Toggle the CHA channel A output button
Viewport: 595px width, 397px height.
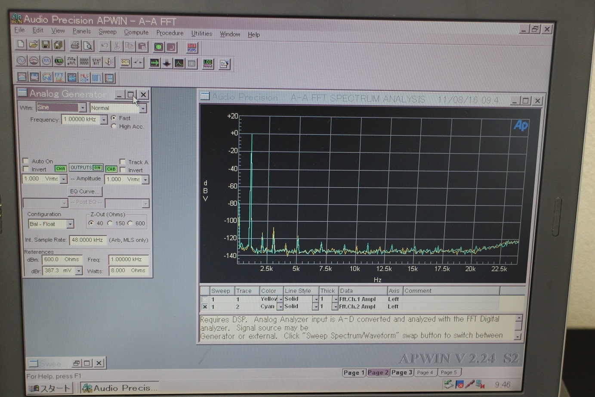[x=60, y=169]
